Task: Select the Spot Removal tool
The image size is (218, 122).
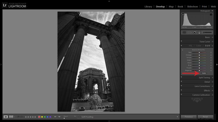Action: click(190, 32)
